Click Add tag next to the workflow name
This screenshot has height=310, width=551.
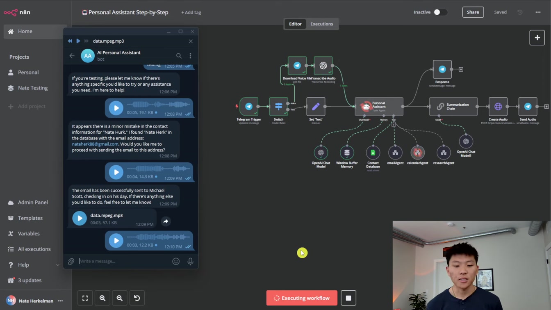click(191, 12)
